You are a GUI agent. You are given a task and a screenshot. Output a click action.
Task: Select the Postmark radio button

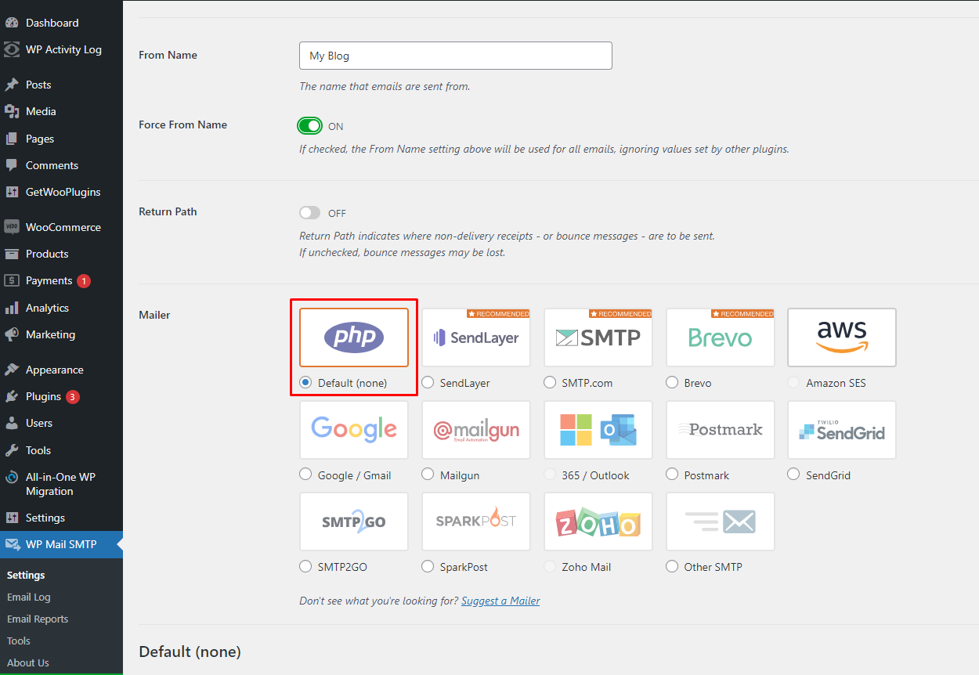672,475
